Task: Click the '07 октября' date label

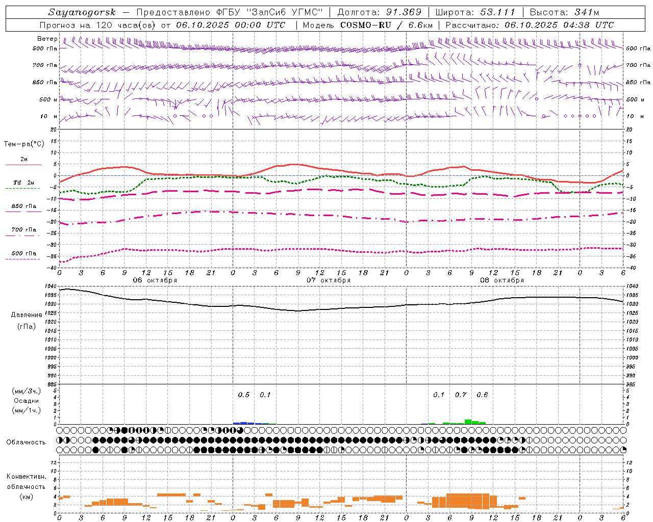Action: click(329, 280)
